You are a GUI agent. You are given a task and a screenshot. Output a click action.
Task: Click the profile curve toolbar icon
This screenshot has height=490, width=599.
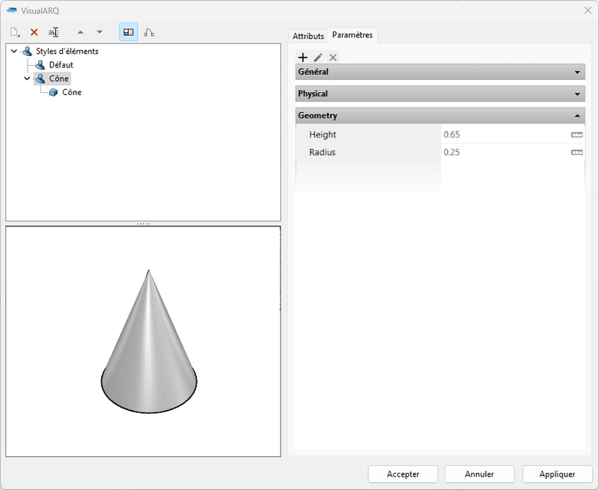click(149, 32)
